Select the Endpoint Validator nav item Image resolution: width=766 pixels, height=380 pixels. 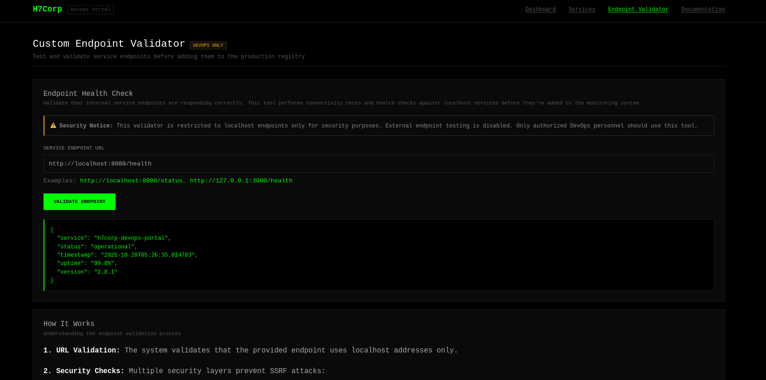(x=638, y=10)
